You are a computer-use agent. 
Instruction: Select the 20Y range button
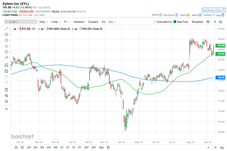click(94, 147)
